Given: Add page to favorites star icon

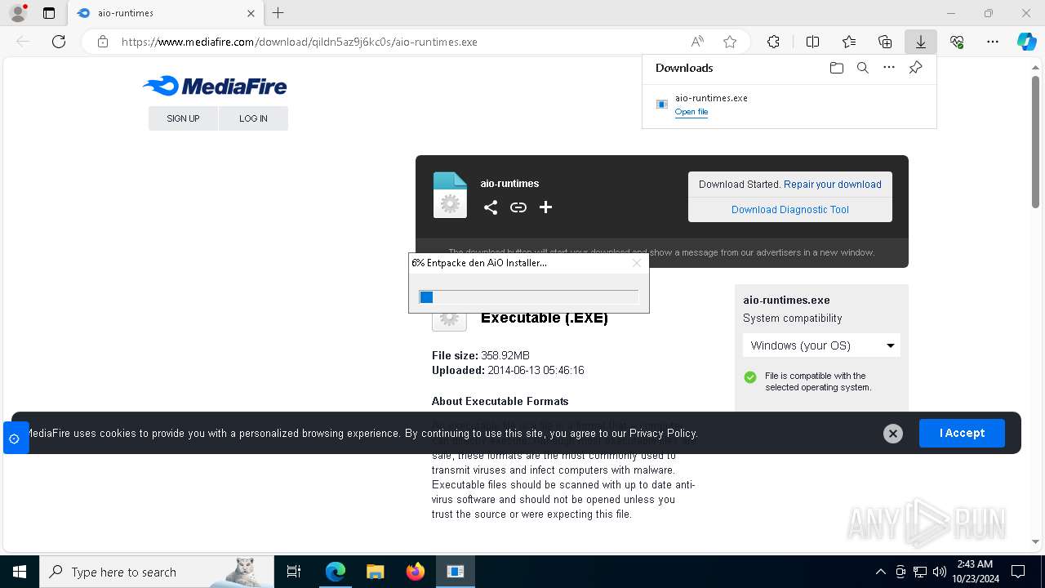Looking at the screenshot, I should click(730, 42).
